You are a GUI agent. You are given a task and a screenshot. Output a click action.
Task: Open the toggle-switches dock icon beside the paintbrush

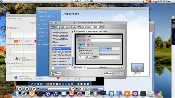click(151, 94)
